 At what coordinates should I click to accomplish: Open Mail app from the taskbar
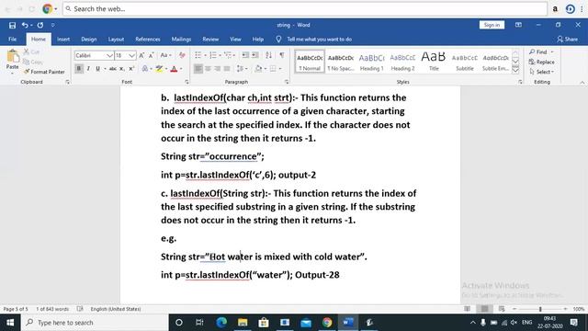coord(306,323)
